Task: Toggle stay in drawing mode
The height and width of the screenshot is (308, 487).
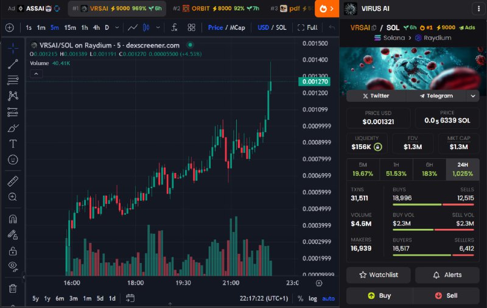Action: coord(13,235)
